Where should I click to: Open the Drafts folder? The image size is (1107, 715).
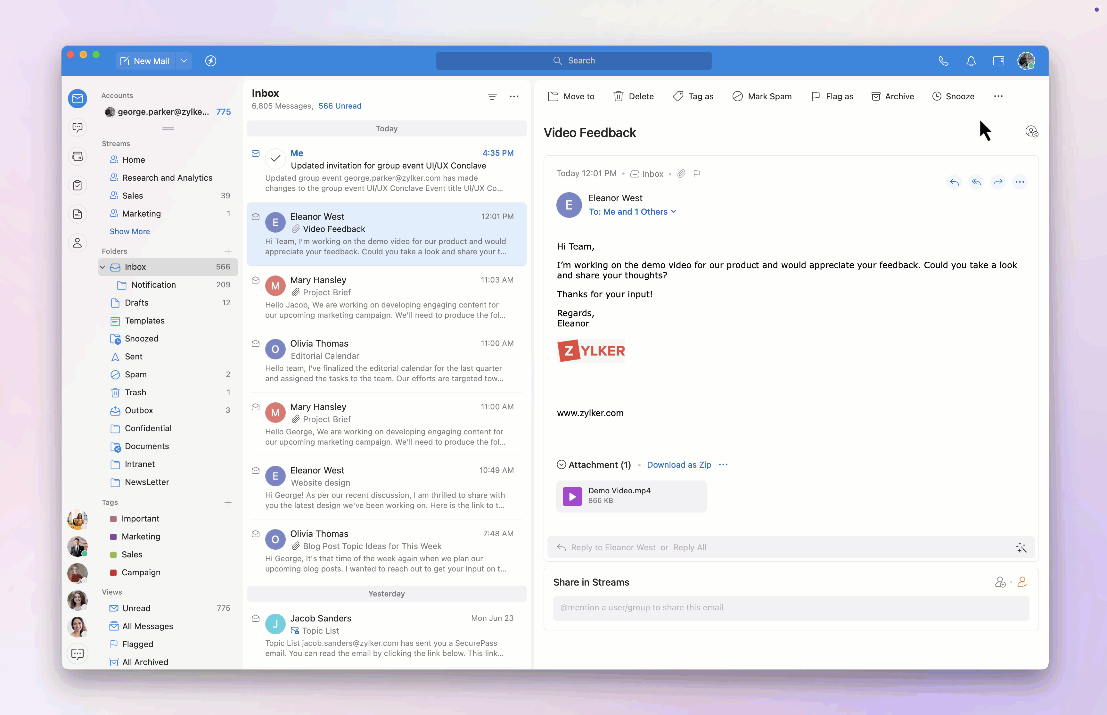point(136,303)
